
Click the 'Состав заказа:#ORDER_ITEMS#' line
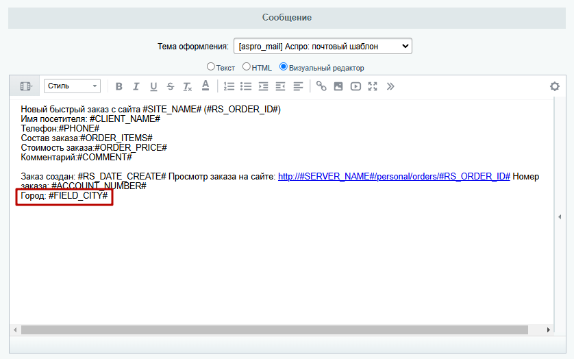[86, 138]
